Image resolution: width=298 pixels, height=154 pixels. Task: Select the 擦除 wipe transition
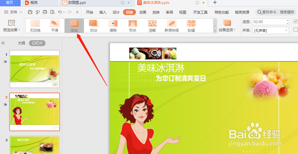tap(113, 26)
